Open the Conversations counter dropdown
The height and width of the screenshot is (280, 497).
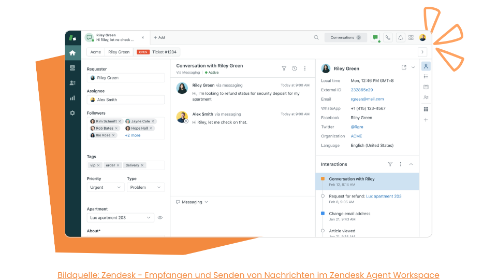pyautogui.click(x=345, y=37)
